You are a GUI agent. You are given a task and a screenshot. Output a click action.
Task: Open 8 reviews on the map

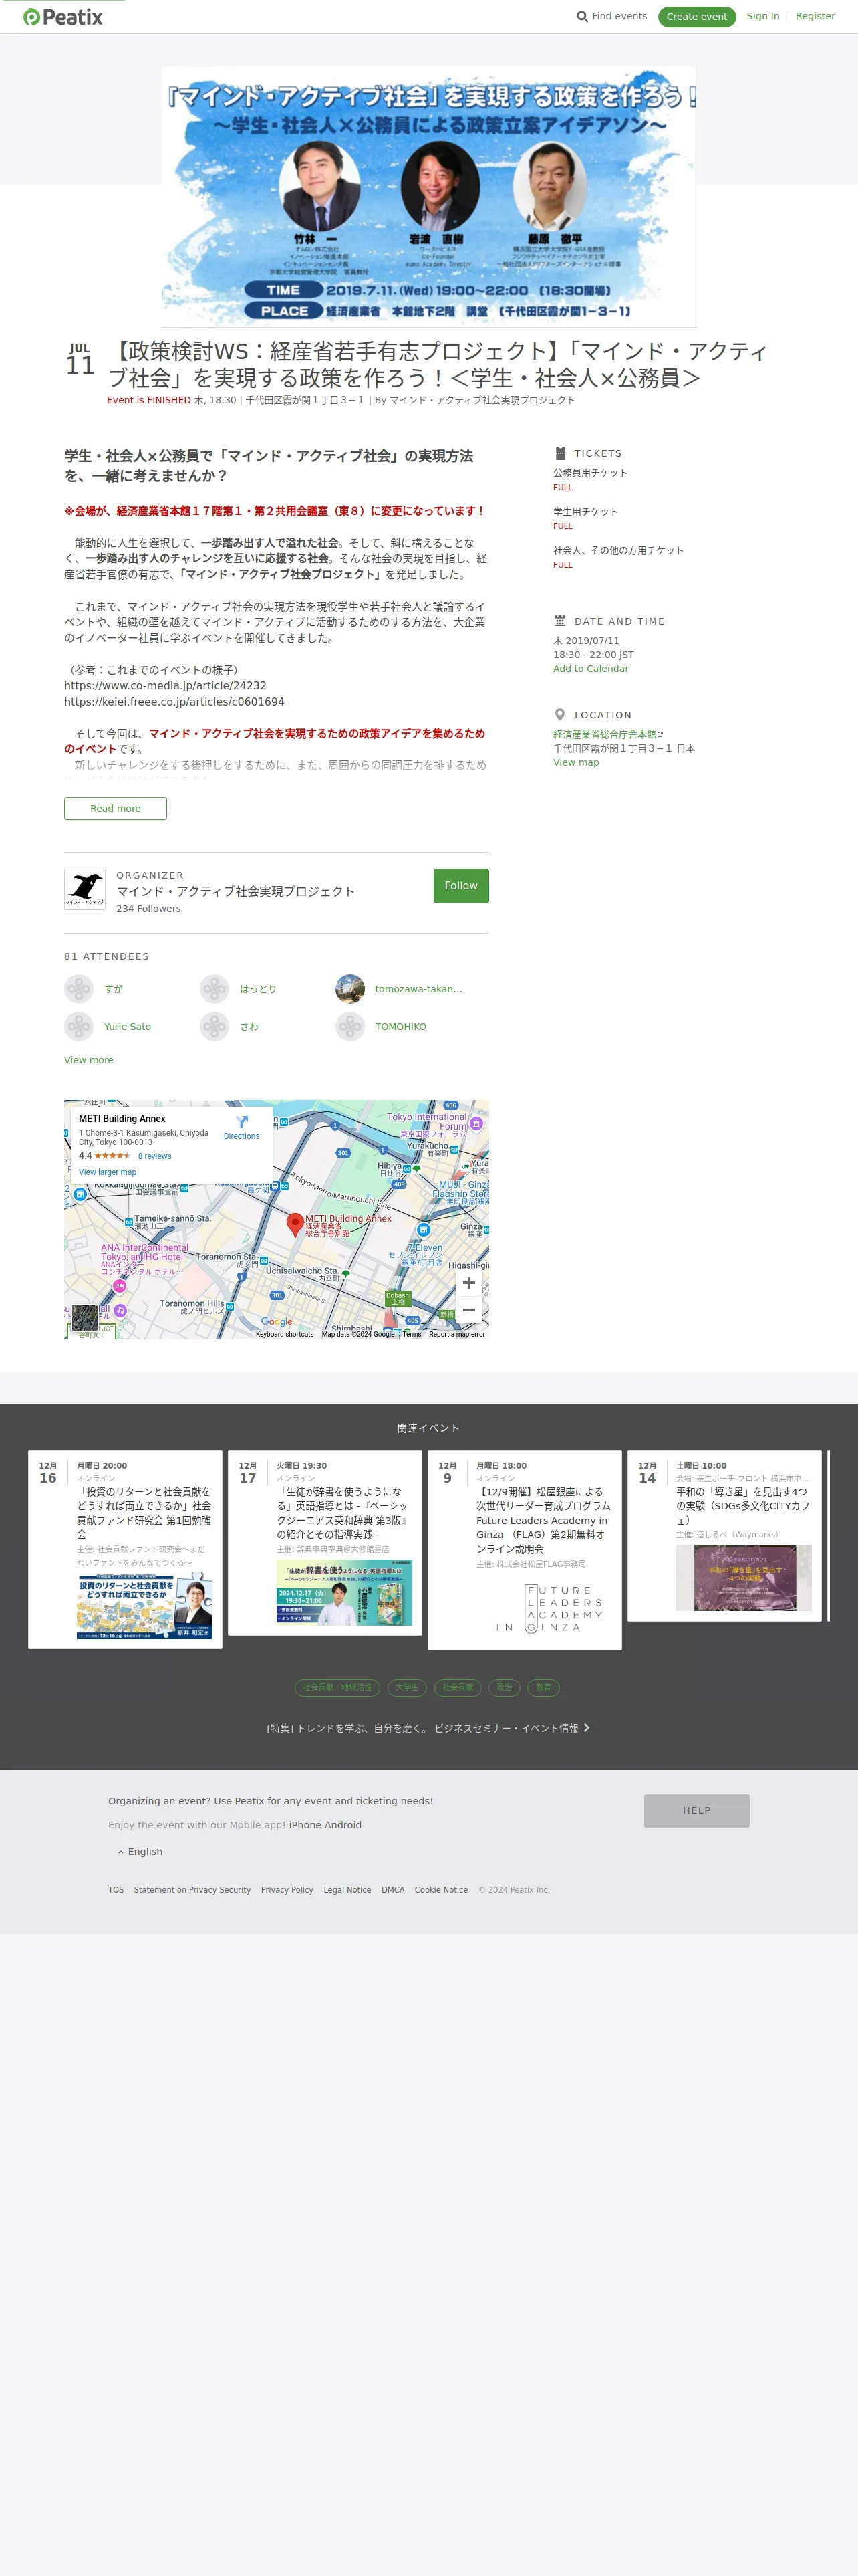(155, 1156)
